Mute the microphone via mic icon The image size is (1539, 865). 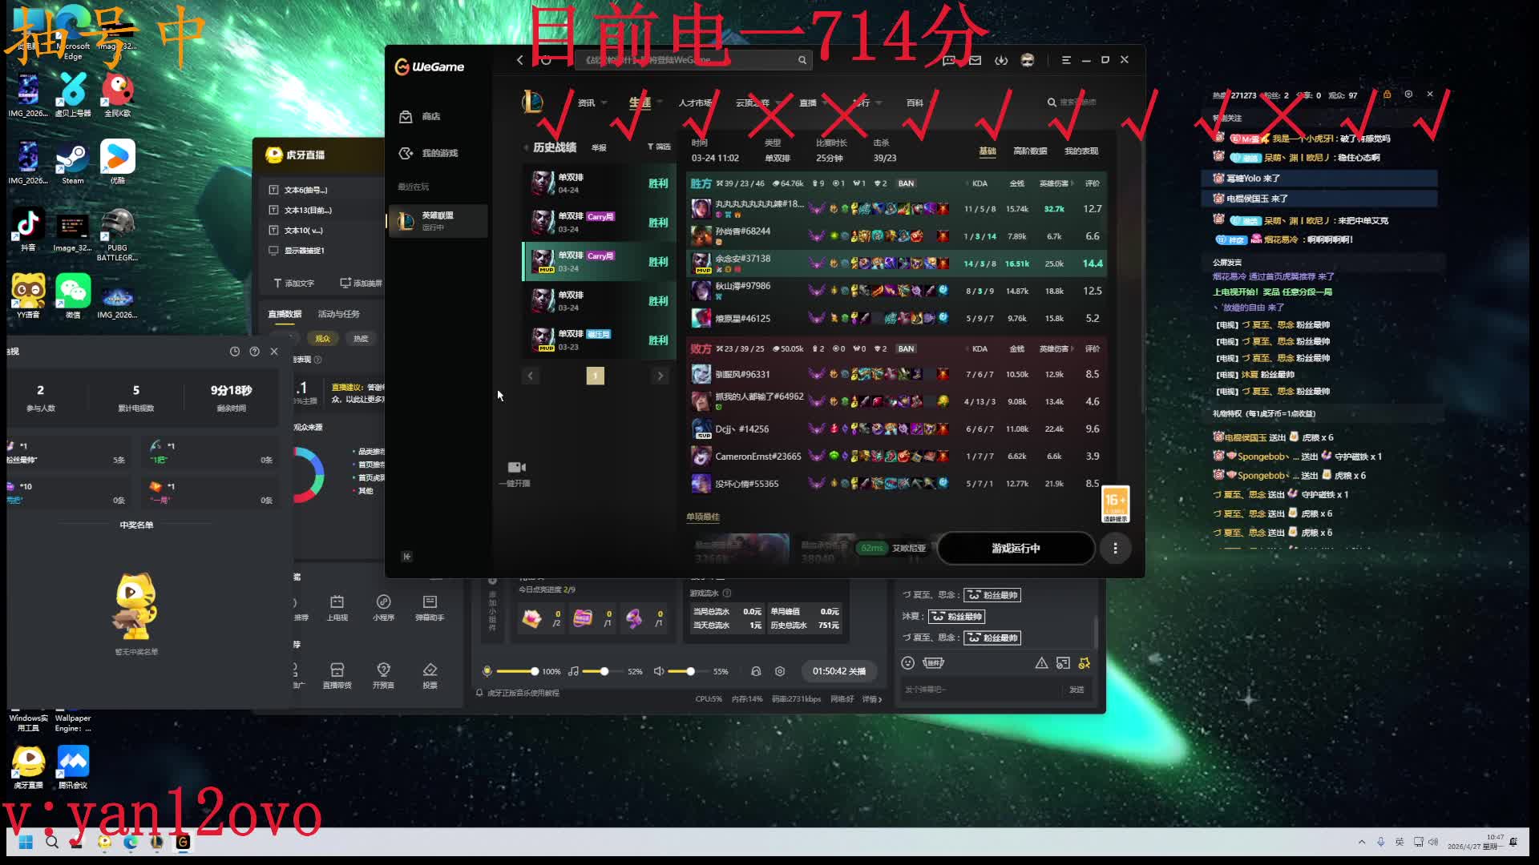[487, 671]
